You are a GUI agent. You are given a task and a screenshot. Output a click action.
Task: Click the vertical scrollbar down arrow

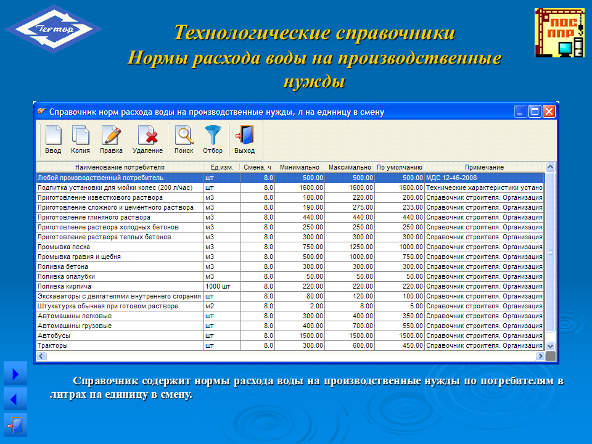(550, 346)
